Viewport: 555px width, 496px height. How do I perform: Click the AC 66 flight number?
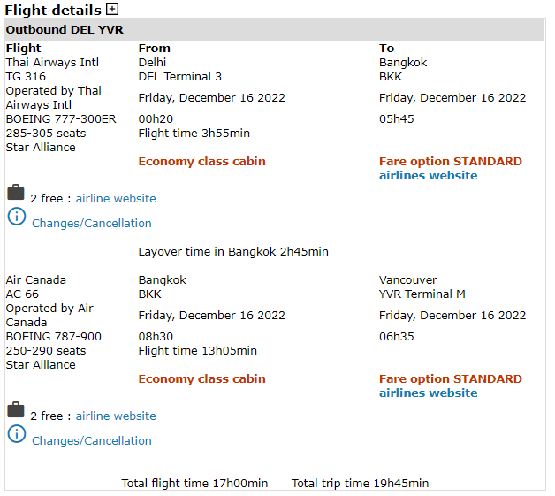(22, 294)
